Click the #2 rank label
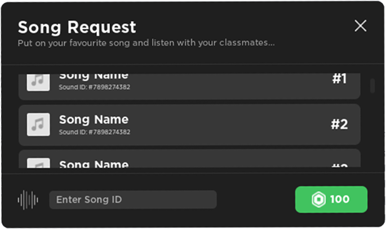 point(339,124)
